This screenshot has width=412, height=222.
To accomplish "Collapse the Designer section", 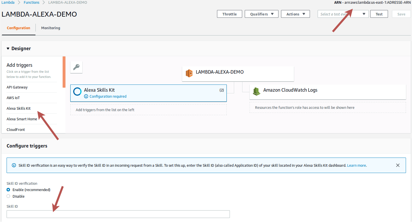I will click(8, 49).
